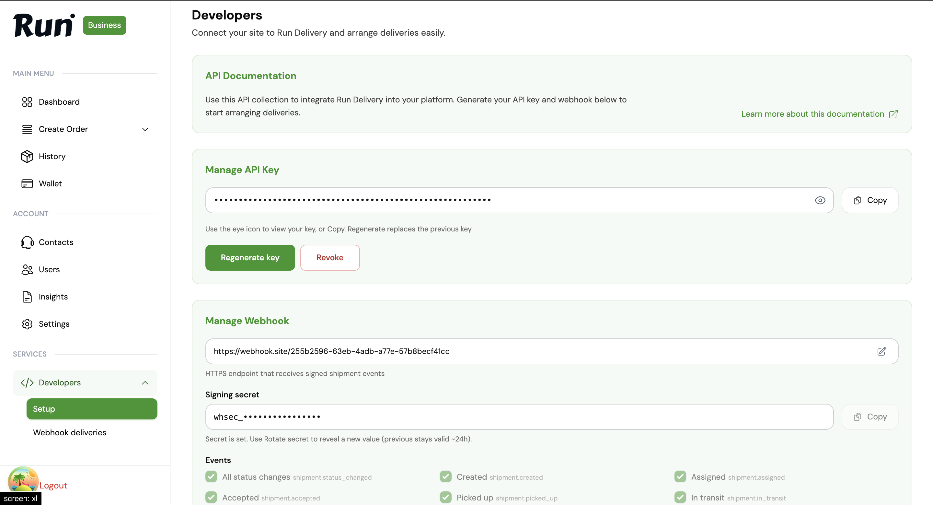933x505 pixels.
Task: Select the Setup submenu item
Action: tap(92, 409)
